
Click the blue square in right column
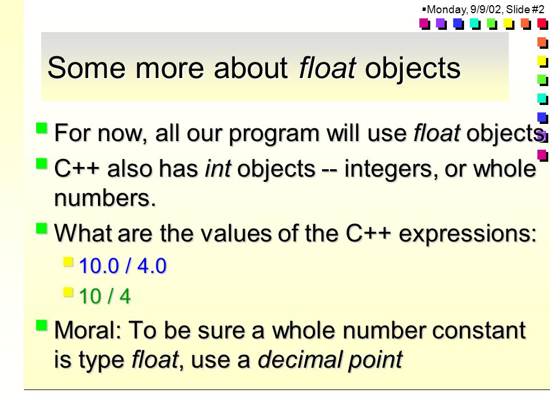[x=543, y=118]
